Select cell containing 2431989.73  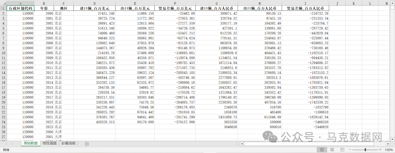pyautogui.click(x=217, y=117)
